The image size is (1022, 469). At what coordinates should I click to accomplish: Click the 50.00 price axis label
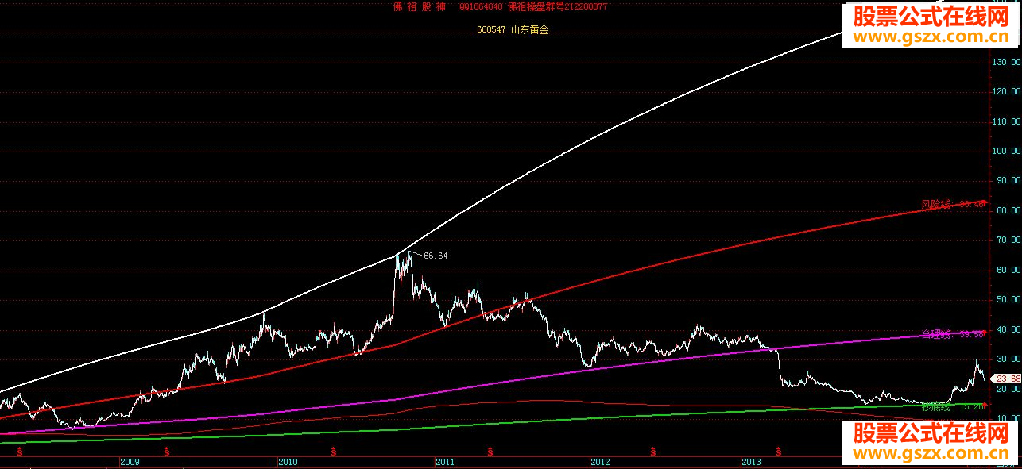coord(1008,300)
